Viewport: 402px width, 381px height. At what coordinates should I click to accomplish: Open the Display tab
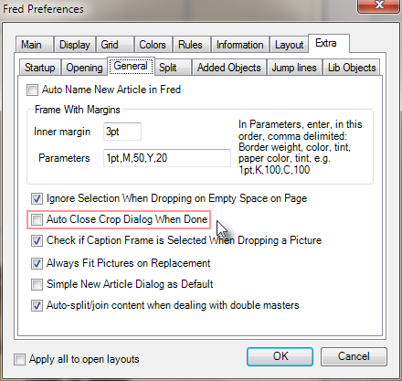(75, 45)
